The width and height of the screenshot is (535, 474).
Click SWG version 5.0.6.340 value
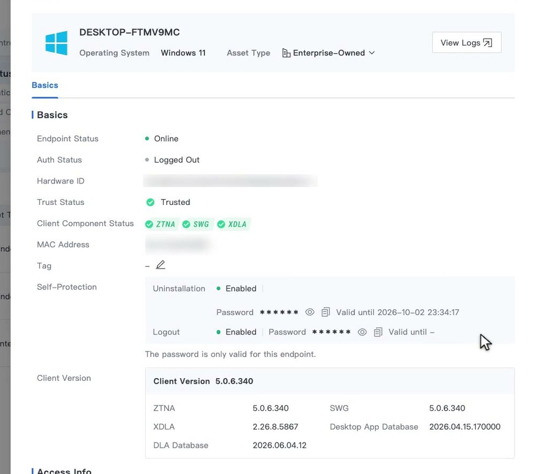tap(447, 408)
